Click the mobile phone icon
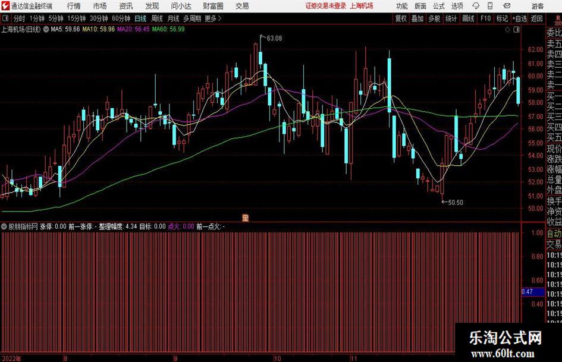Screen dimensions: 562x362 tap(490, 6)
